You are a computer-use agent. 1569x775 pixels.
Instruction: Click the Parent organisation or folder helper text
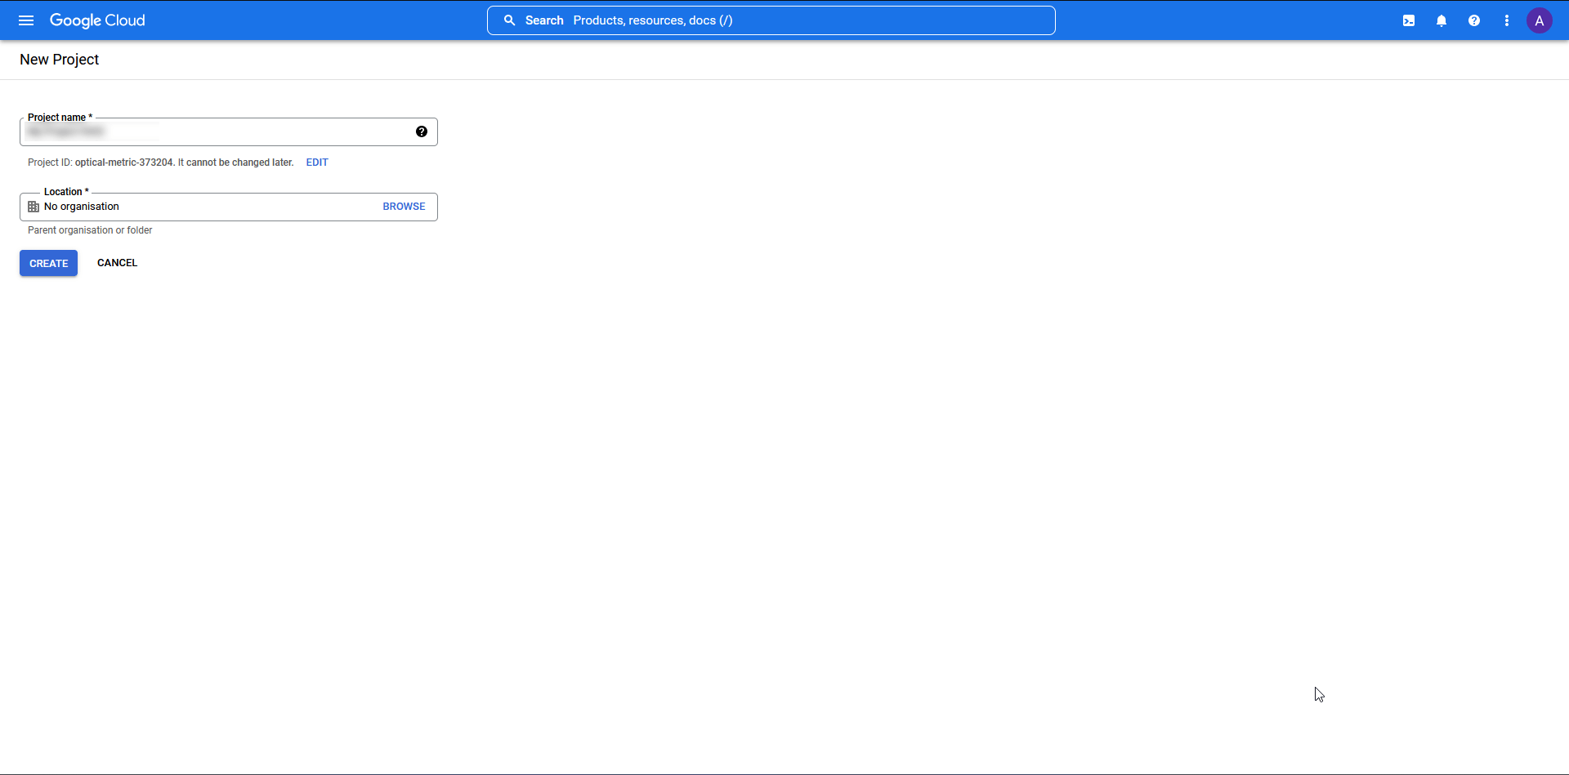pos(89,230)
